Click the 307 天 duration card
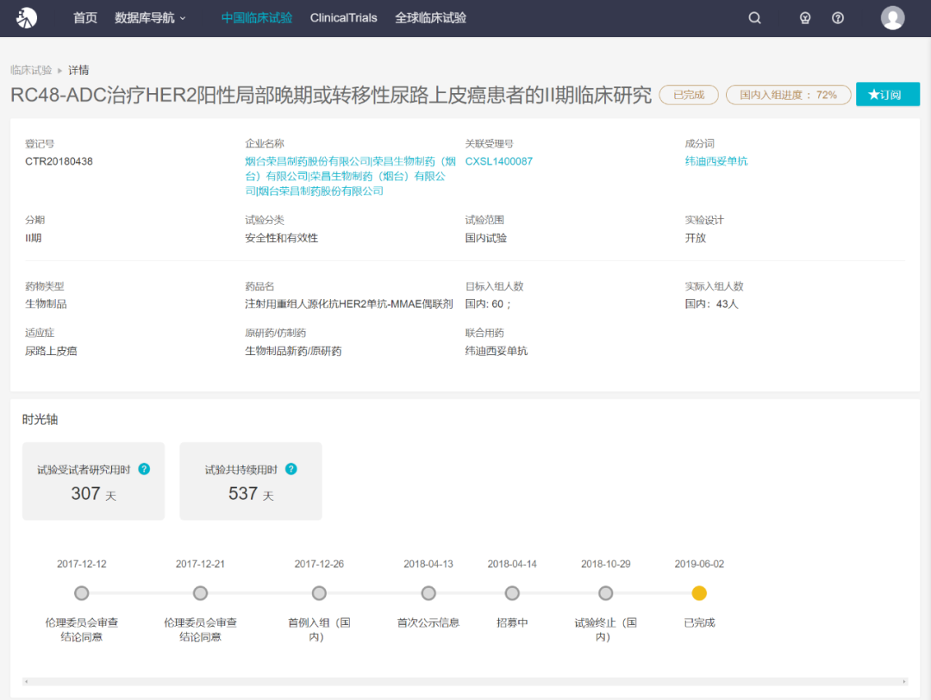Image resolution: width=931 pixels, height=700 pixels. [x=93, y=481]
